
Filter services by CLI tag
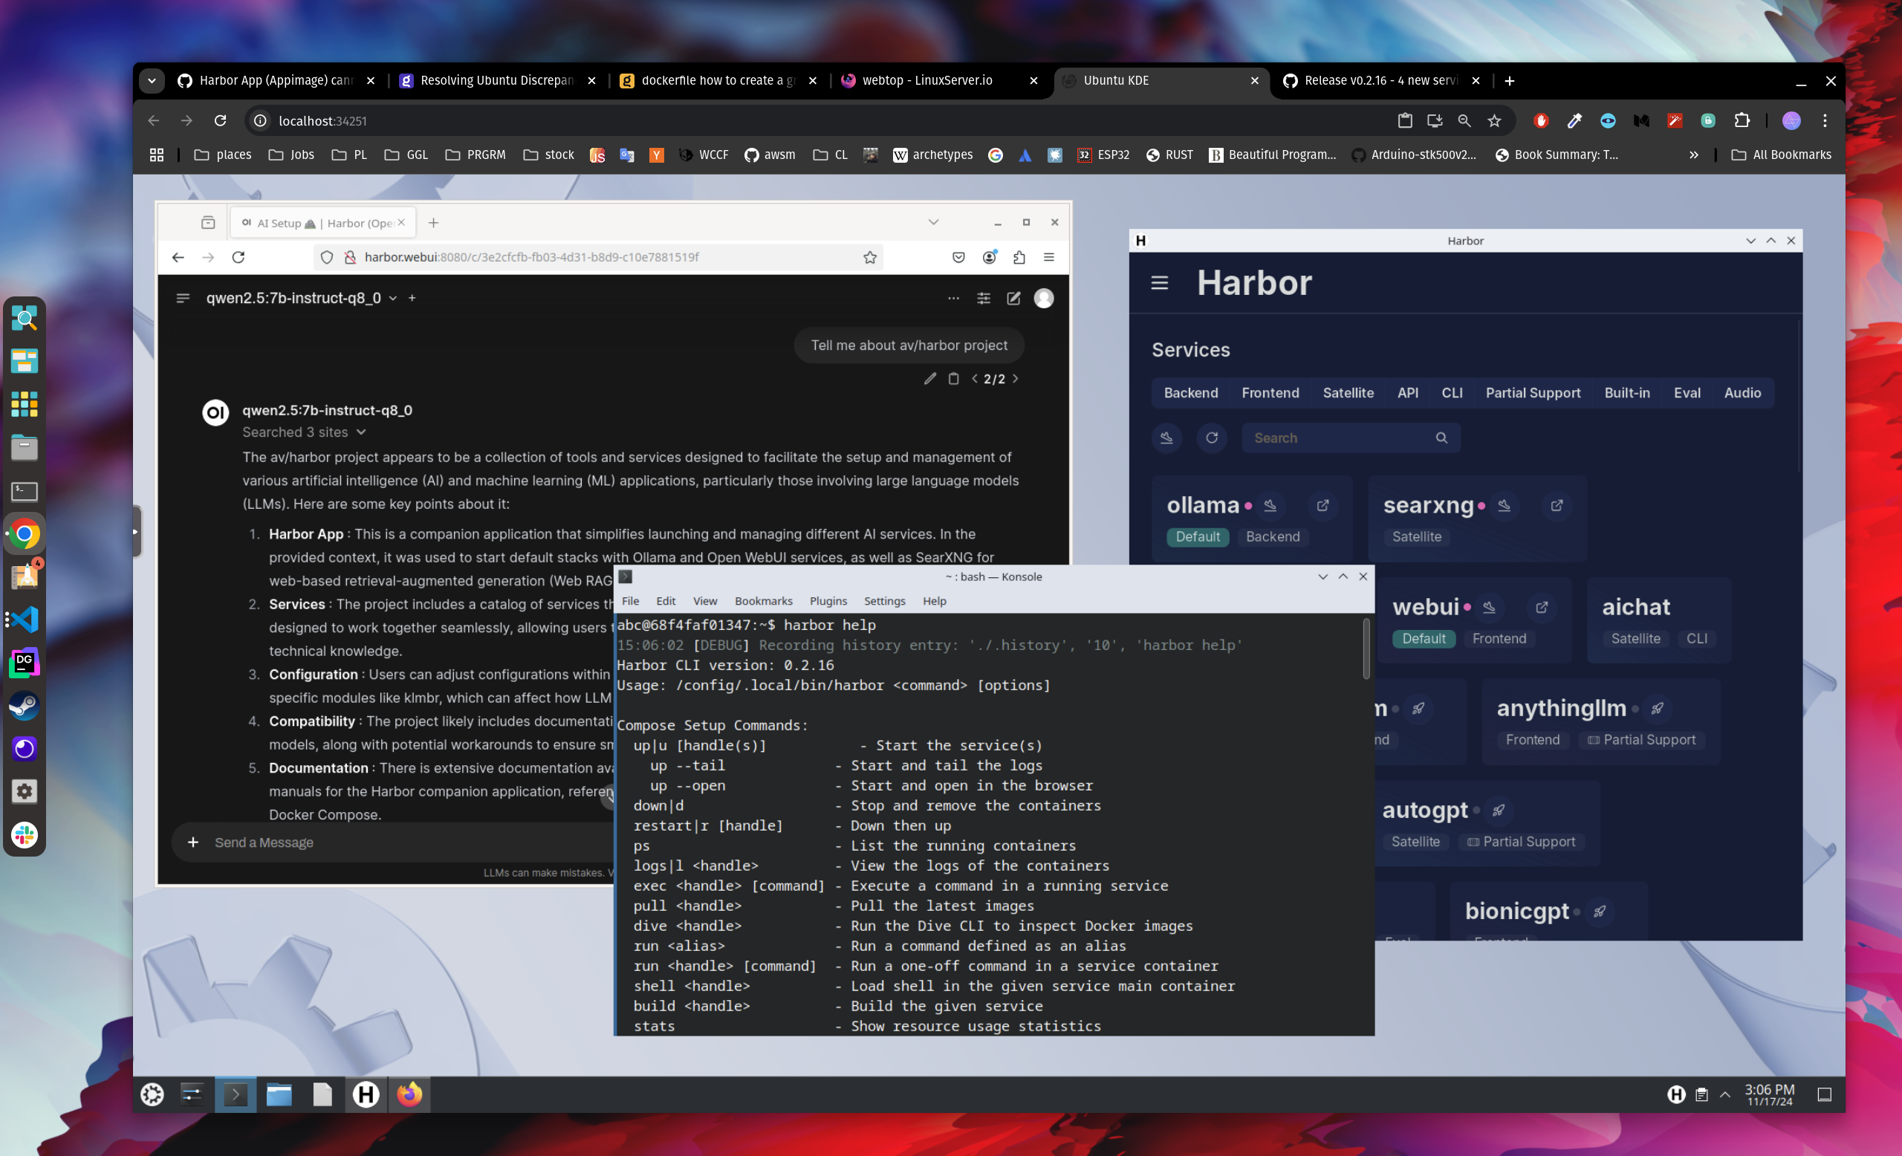pos(1451,393)
